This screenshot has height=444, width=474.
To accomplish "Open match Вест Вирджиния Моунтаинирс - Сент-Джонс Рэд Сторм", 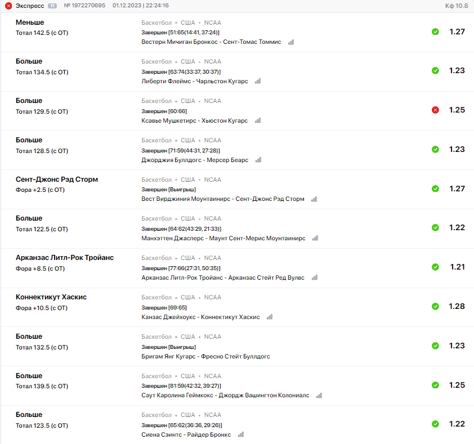I will pyautogui.click(x=223, y=199).
